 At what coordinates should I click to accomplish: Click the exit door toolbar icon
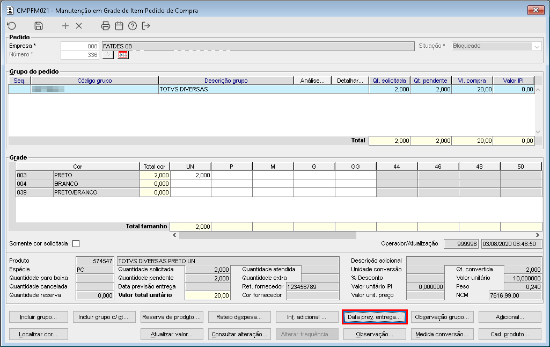tap(146, 26)
